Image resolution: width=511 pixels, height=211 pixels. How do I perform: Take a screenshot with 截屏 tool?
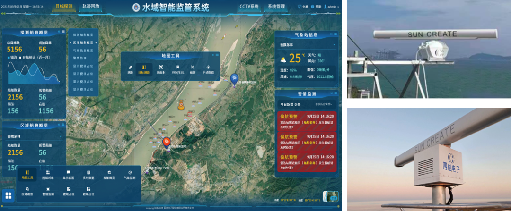pos(193,69)
